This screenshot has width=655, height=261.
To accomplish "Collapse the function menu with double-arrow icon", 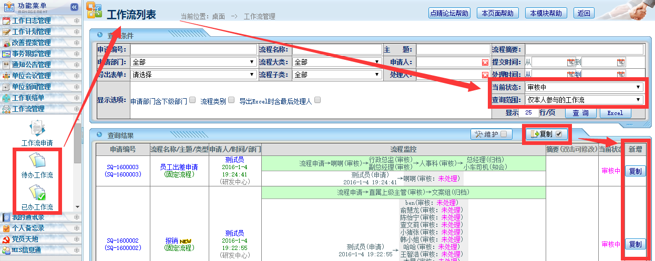I will [x=74, y=7].
